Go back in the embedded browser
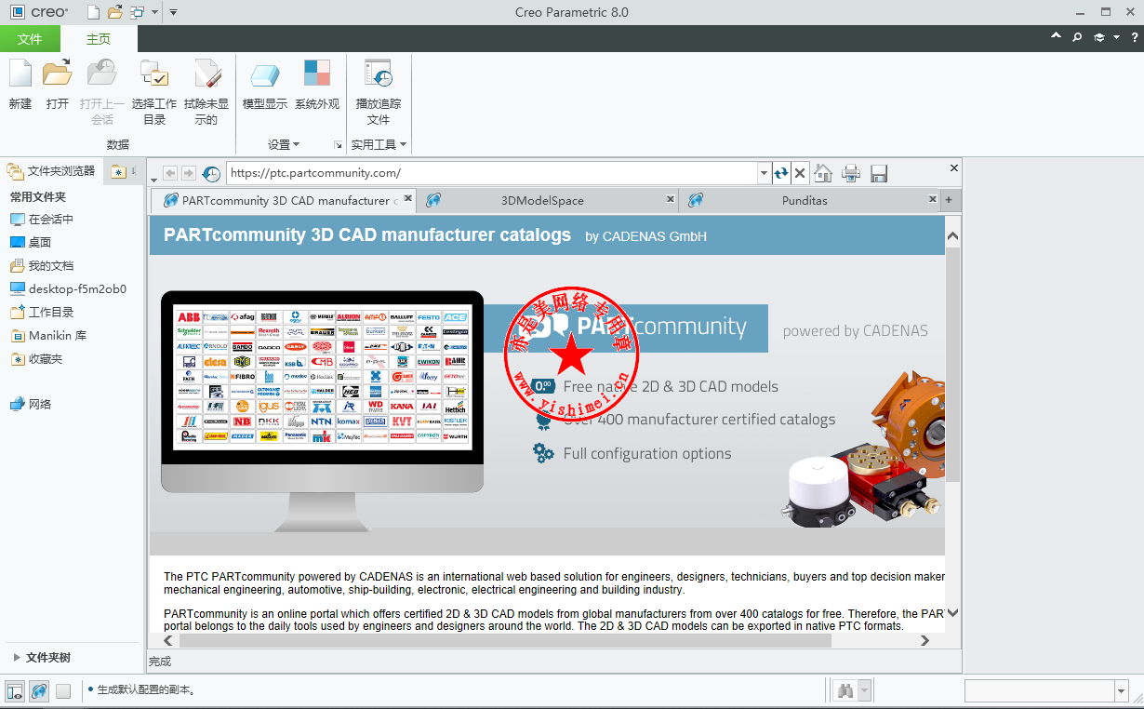 point(169,173)
